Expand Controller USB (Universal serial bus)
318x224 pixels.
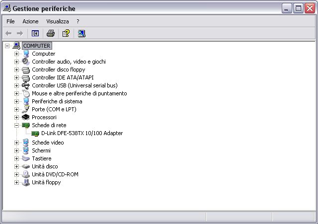pos(16,85)
